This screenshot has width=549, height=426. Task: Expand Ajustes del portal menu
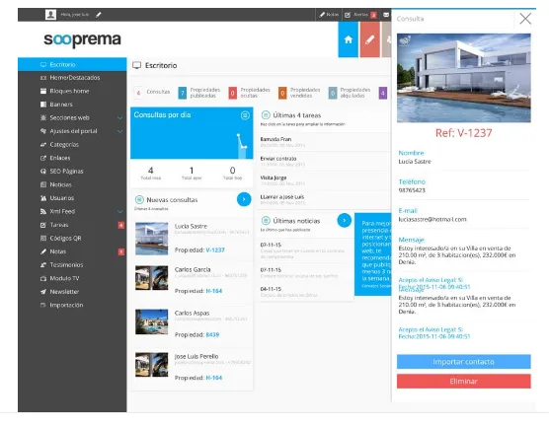click(x=119, y=131)
